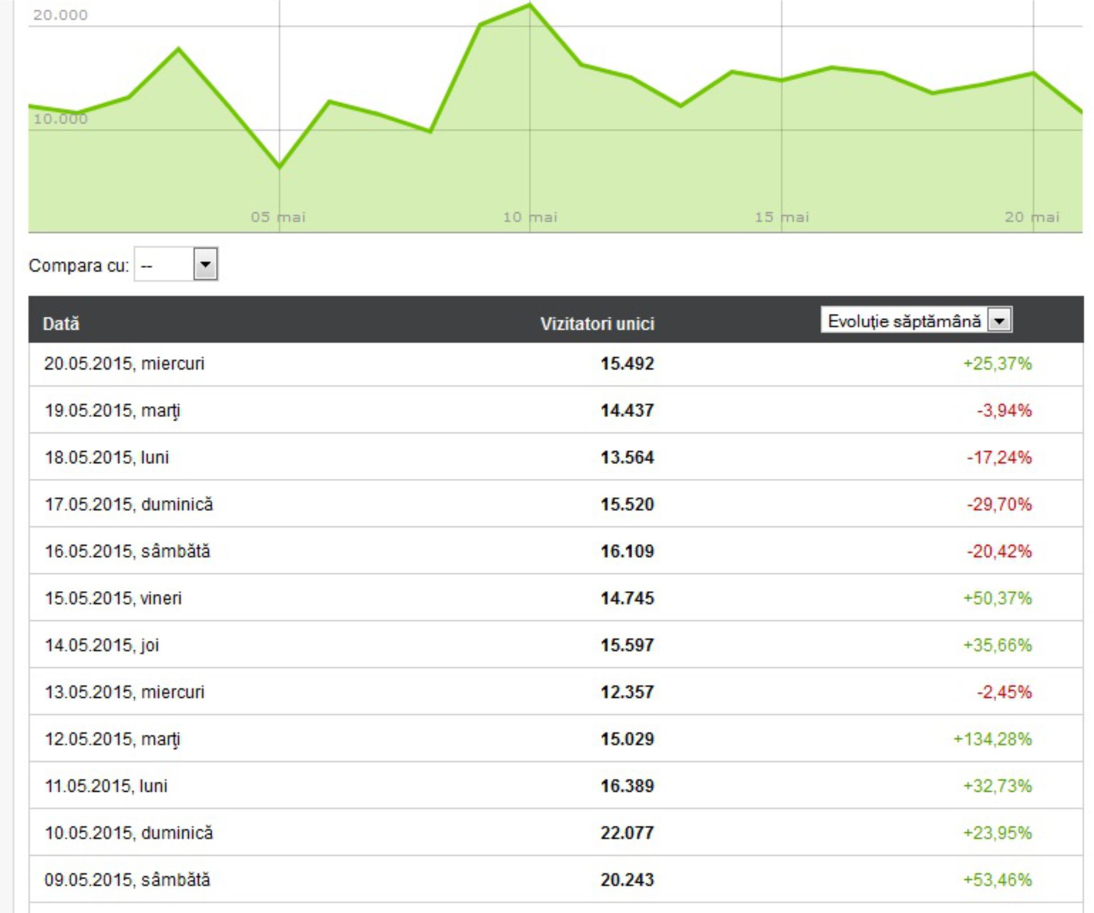Click the '20.000' chart y-axis label
Screen dimensions: 1094x913
click(61, 15)
